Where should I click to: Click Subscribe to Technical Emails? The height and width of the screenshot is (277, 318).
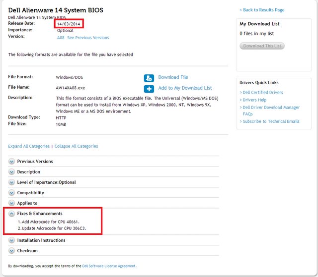271,121
